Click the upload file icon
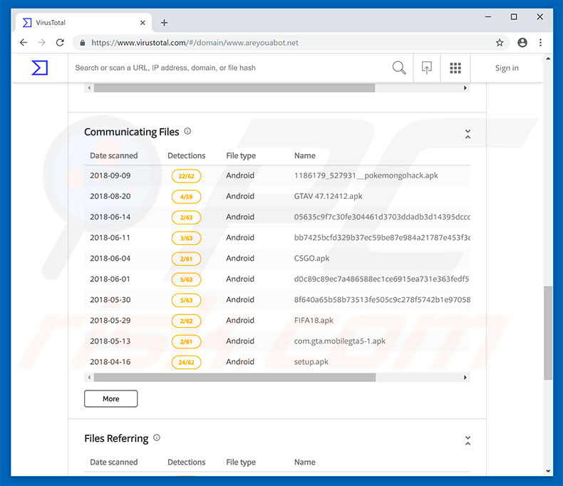This screenshot has width=563, height=486. click(x=427, y=68)
